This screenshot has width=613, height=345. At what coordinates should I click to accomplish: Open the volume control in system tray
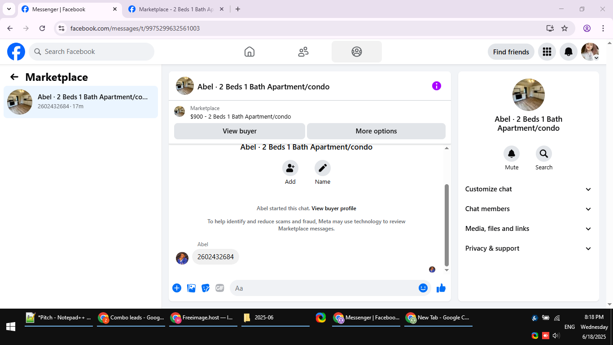556,336
